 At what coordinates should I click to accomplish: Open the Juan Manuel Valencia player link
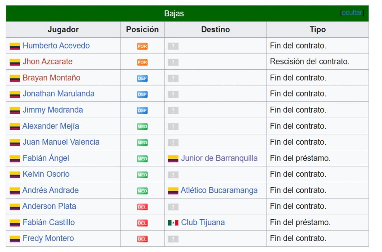click(61, 142)
